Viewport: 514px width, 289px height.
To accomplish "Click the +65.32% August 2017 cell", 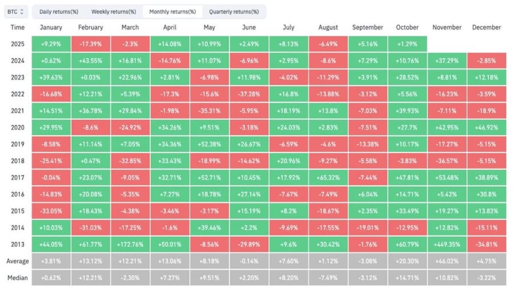I will point(328,177).
